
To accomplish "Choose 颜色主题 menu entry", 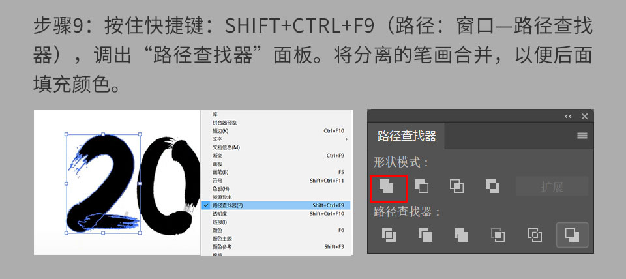I will coord(275,239).
